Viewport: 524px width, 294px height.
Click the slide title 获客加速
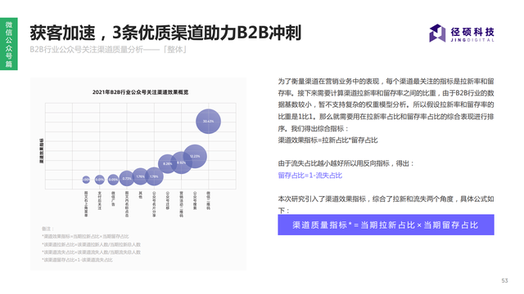(x=62, y=33)
